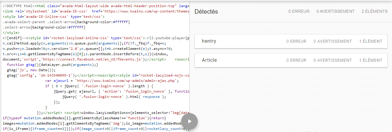Click '2 ÉLÉMENTS' in the header summary

pyautogui.click(x=374, y=11)
